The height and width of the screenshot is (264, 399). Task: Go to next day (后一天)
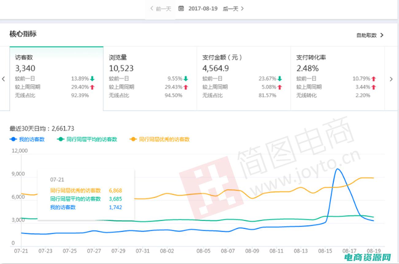point(233,9)
